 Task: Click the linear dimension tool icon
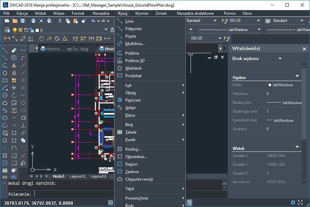click(7, 39)
